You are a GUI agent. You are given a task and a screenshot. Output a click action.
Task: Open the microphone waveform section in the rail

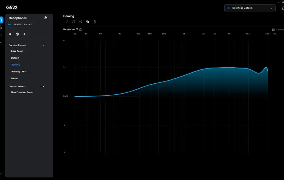click(1, 35)
